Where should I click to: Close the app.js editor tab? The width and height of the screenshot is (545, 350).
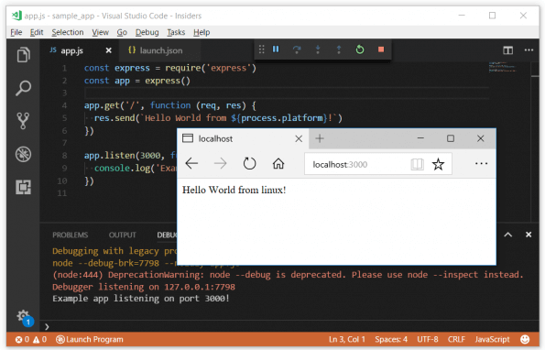coord(108,50)
